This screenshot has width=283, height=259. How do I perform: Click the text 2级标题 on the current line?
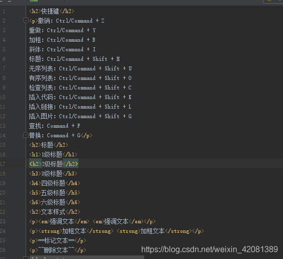click(x=52, y=164)
